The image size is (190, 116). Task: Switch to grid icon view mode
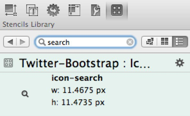[165, 42]
